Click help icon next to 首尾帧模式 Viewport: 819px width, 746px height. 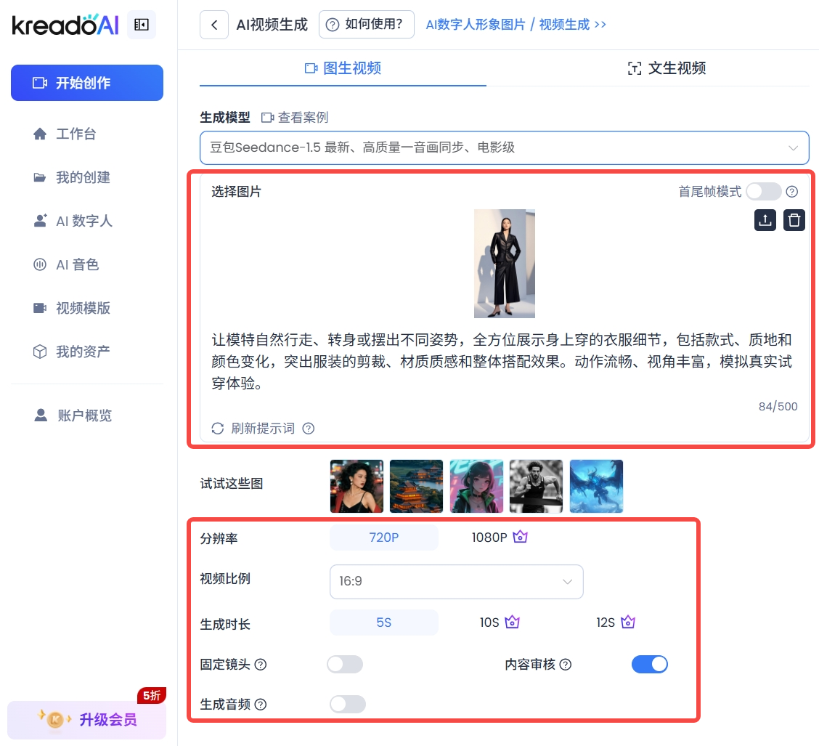792,192
